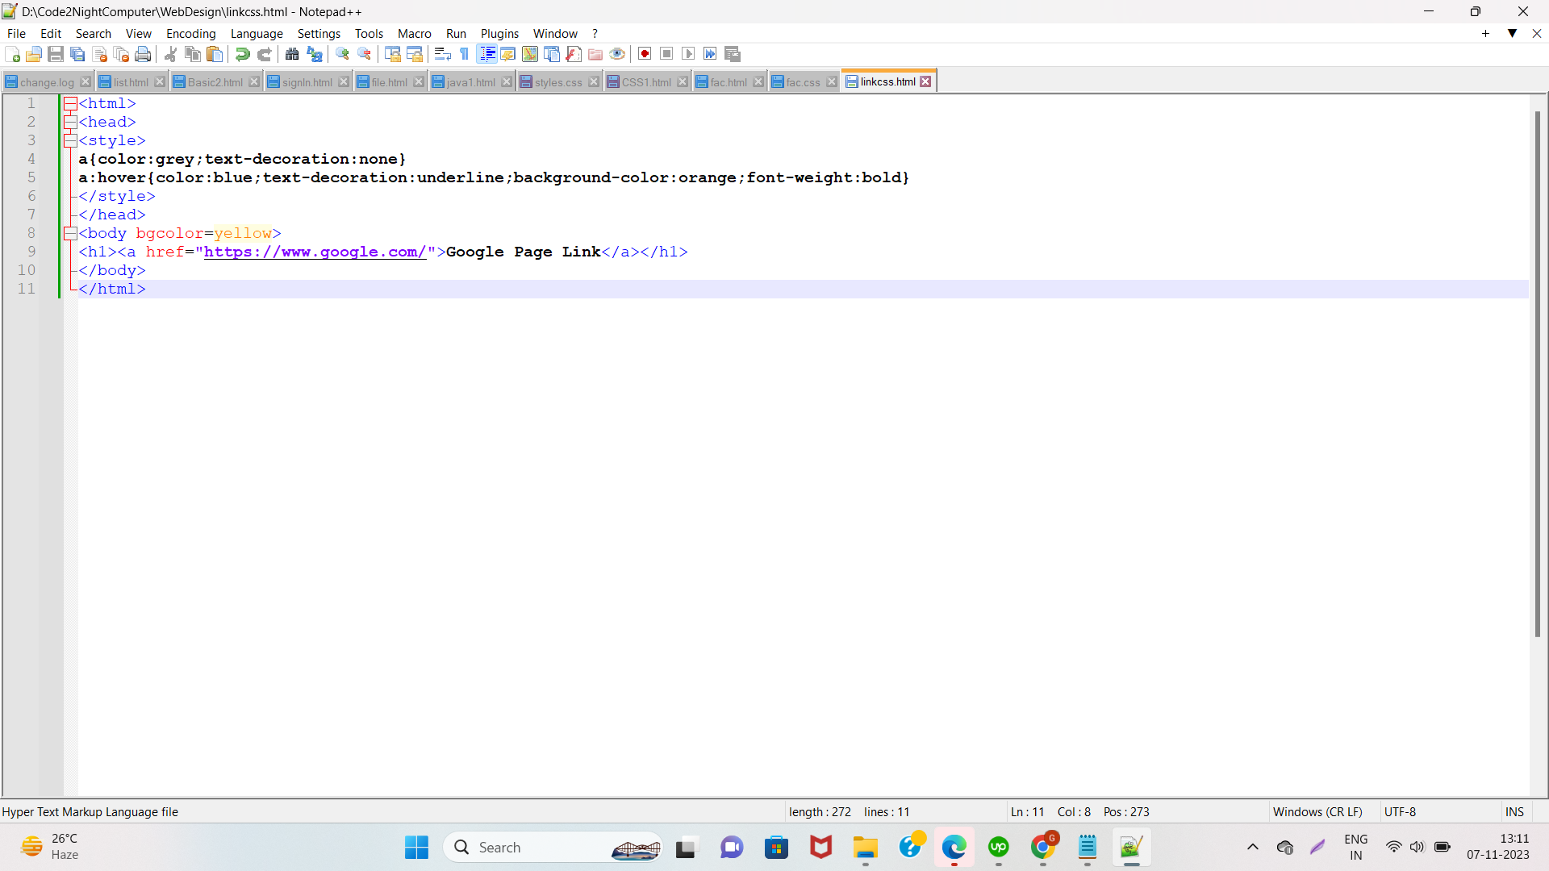Run macro multiple times icon

pos(710,54)
